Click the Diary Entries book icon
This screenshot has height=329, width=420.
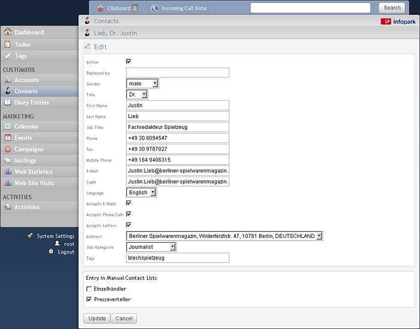[x=8, y=102]
